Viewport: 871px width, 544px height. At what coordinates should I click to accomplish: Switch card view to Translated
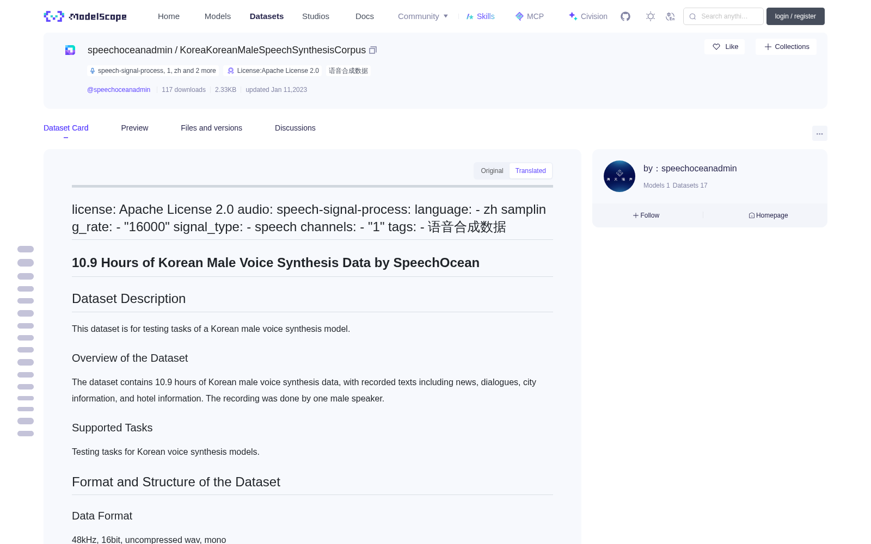(x=531, y=171)
